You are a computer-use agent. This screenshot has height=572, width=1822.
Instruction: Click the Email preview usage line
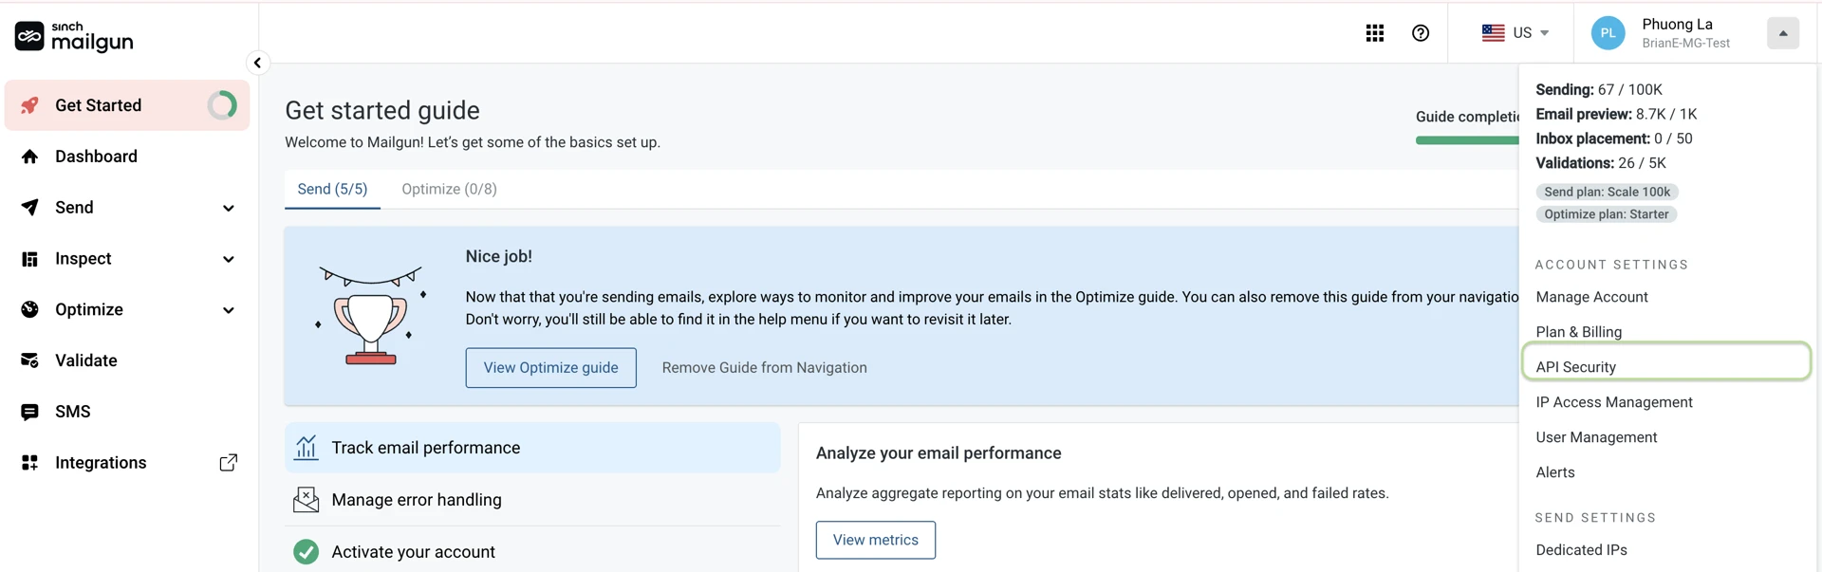point(1616,114)
